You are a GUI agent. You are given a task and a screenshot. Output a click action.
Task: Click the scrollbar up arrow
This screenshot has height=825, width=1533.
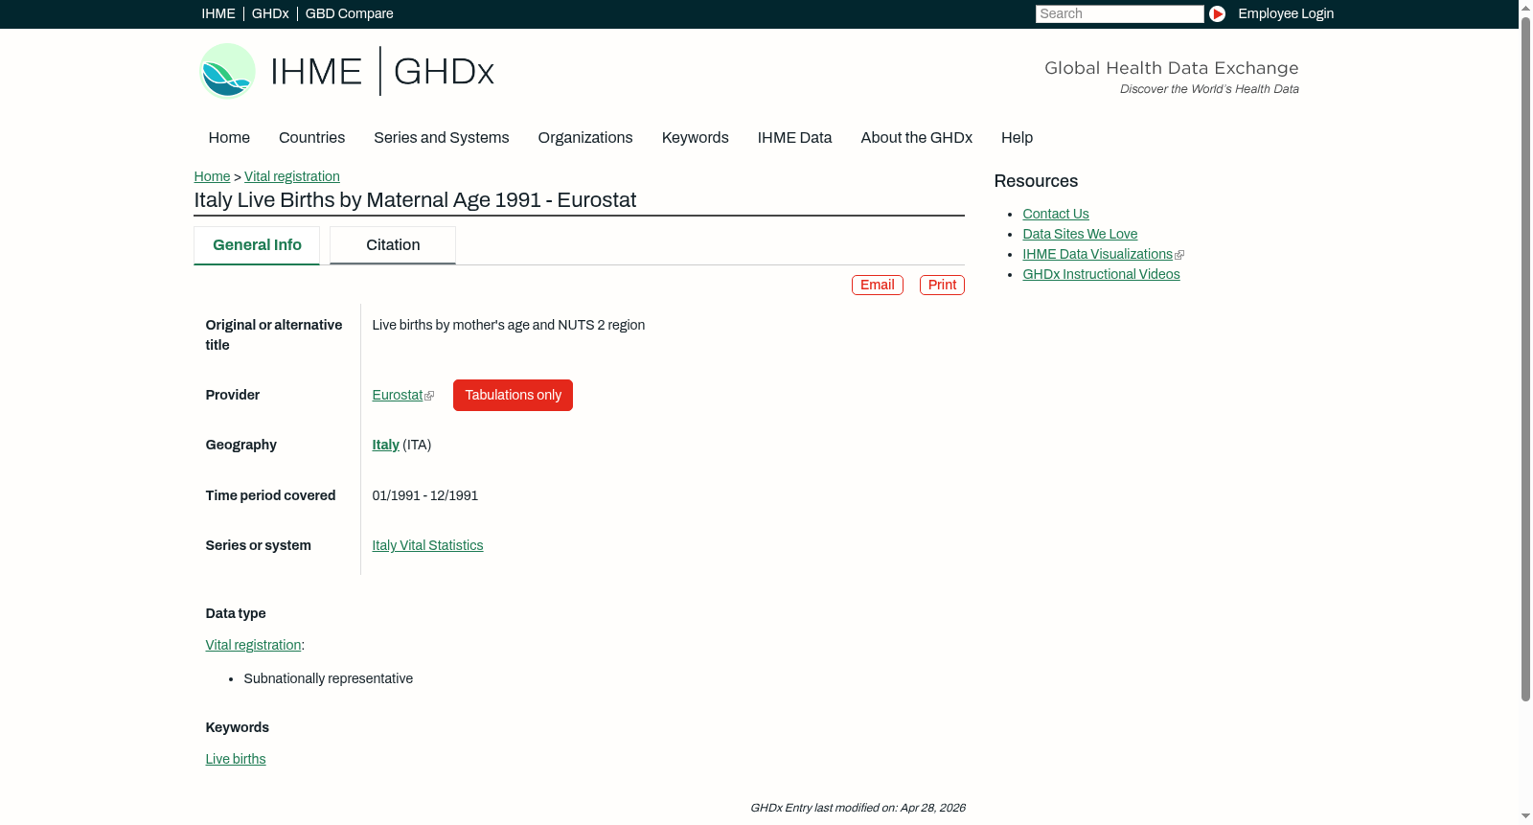pyautogui.click(x=1525, y=7)
